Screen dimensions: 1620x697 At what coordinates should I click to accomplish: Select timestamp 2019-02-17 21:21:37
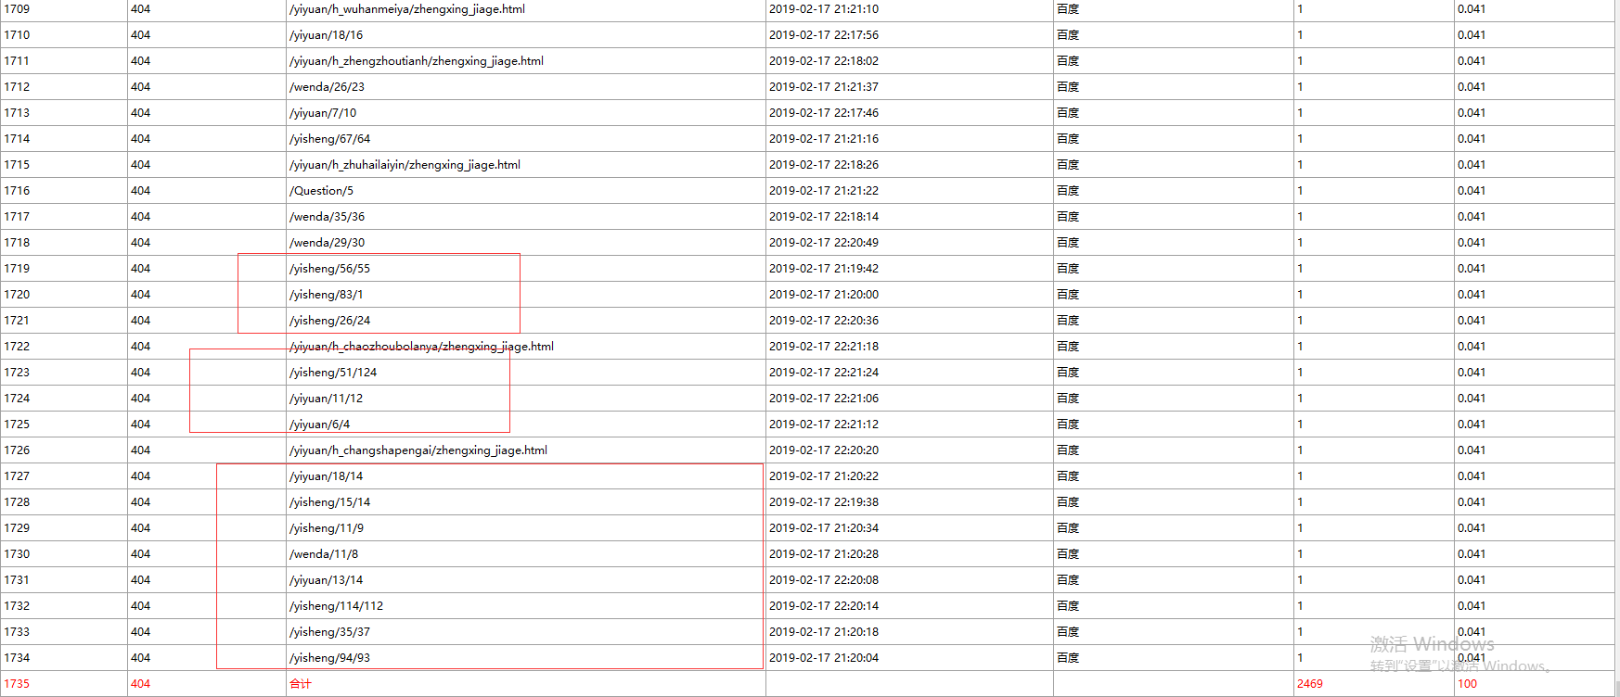tap(824, 87)
